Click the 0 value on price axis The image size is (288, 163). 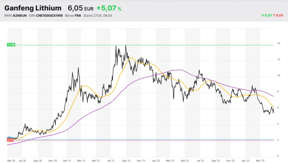click(x=278, y=156)
